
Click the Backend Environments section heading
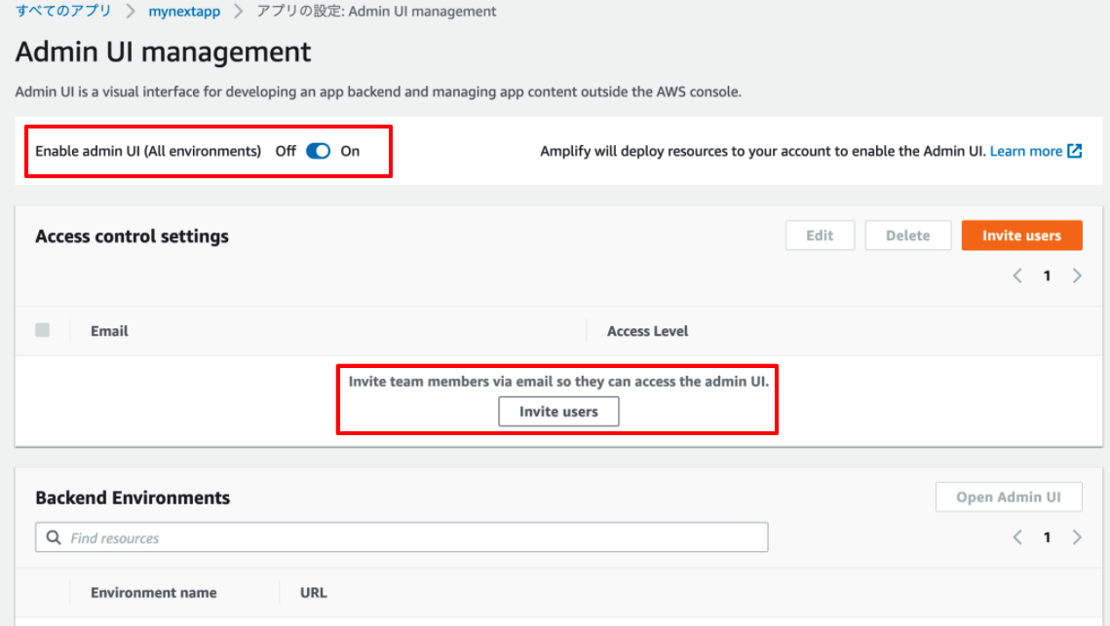pyautogui.click(x=133, y=497)
